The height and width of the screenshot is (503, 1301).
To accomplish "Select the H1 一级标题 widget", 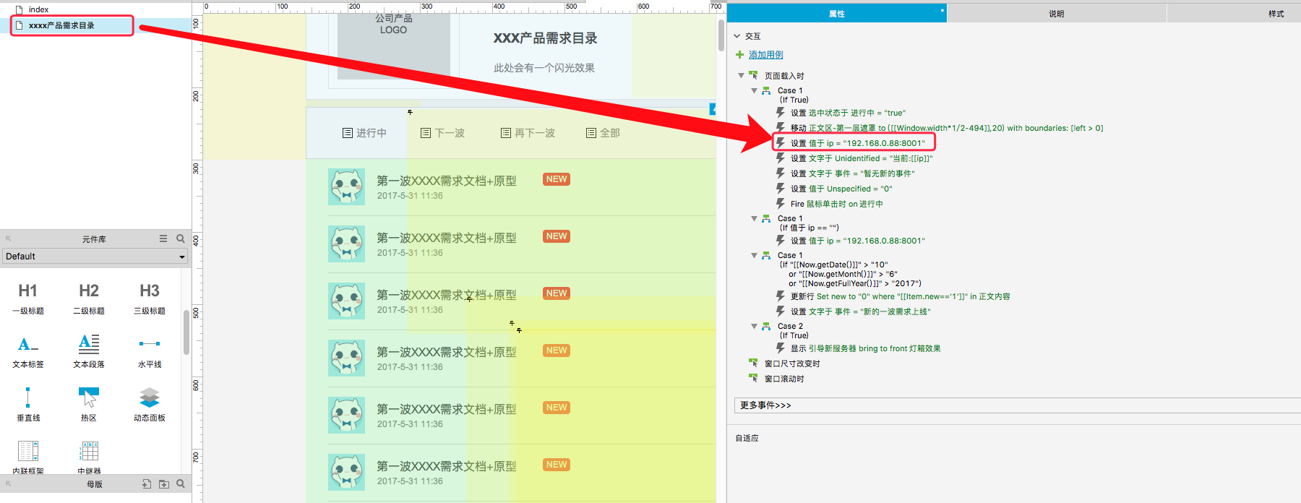I will (x=28, y=299).
